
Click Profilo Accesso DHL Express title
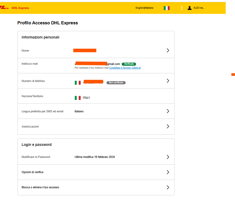(x=48, y=23)
